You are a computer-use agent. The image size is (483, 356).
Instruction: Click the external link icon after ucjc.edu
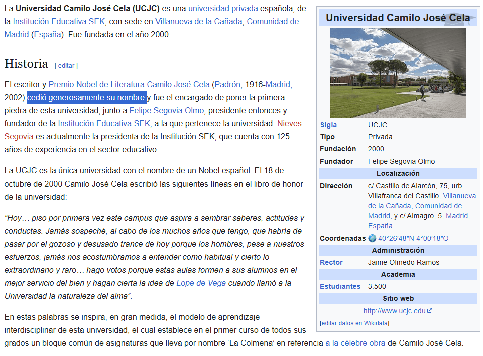coord(430,310)
